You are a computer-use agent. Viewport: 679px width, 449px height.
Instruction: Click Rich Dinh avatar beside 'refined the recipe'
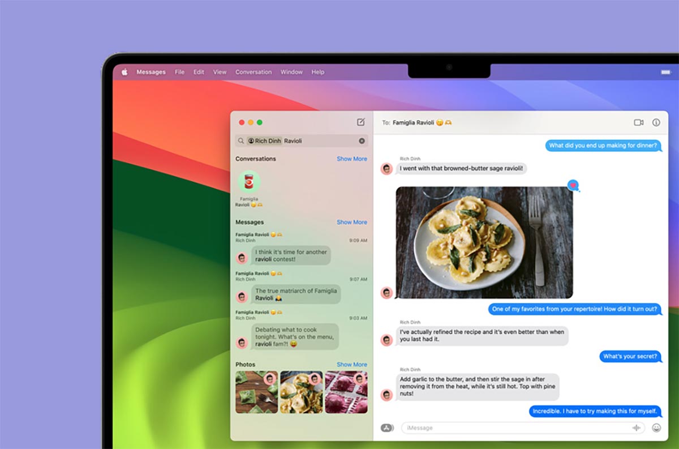[x=387, y=340]
